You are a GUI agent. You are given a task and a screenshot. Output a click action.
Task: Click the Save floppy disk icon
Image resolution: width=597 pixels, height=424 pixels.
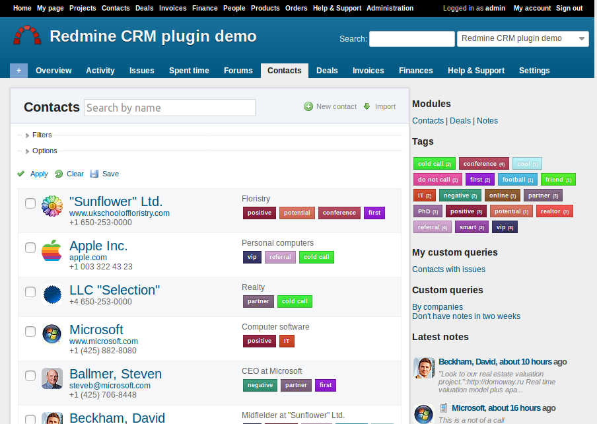94,174
